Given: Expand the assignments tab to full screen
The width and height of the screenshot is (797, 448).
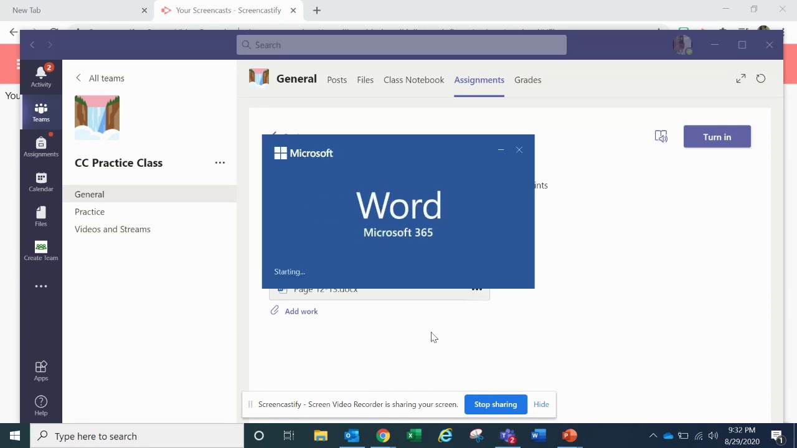Looking at the screenshot, I should point(741,78).
